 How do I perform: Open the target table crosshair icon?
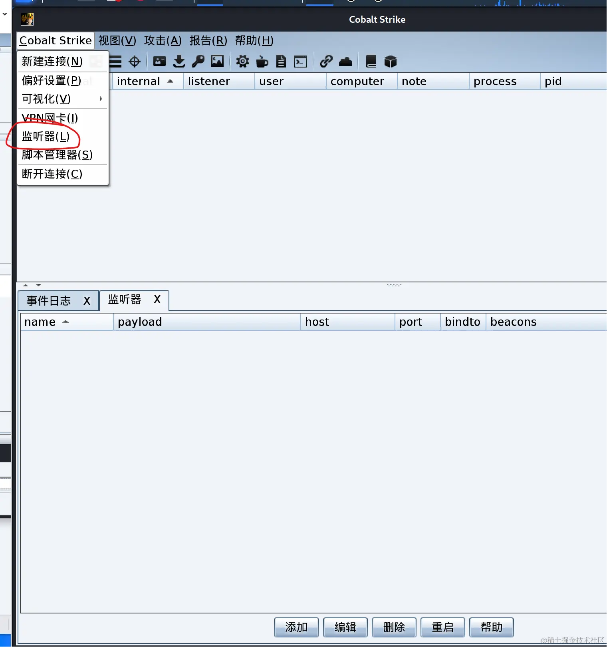coord(135,62)
